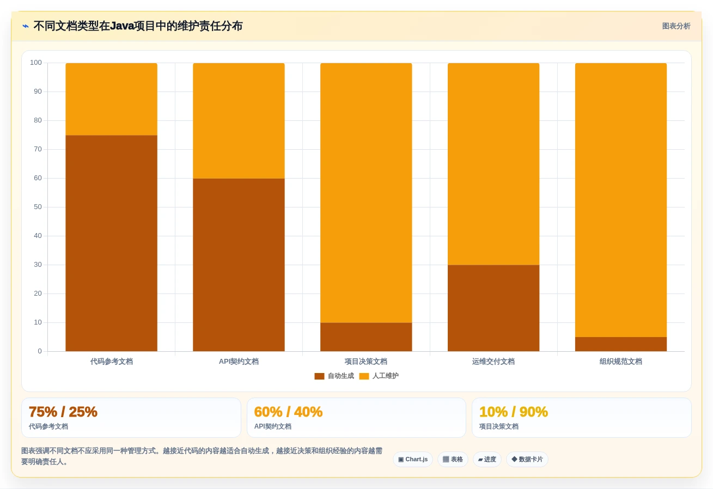The width and height of the screenshot is (713, 489).
Task: Toggle the 自动生成 legend item
Action: click(334, 376)
